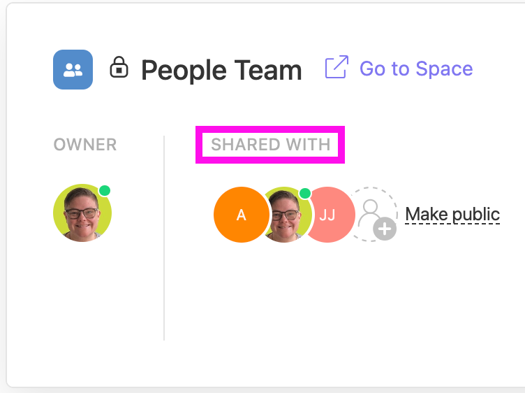Screen dimensions: 525x393
Task: Click the green status dot on shared member photo
Action: coord(305,193)
